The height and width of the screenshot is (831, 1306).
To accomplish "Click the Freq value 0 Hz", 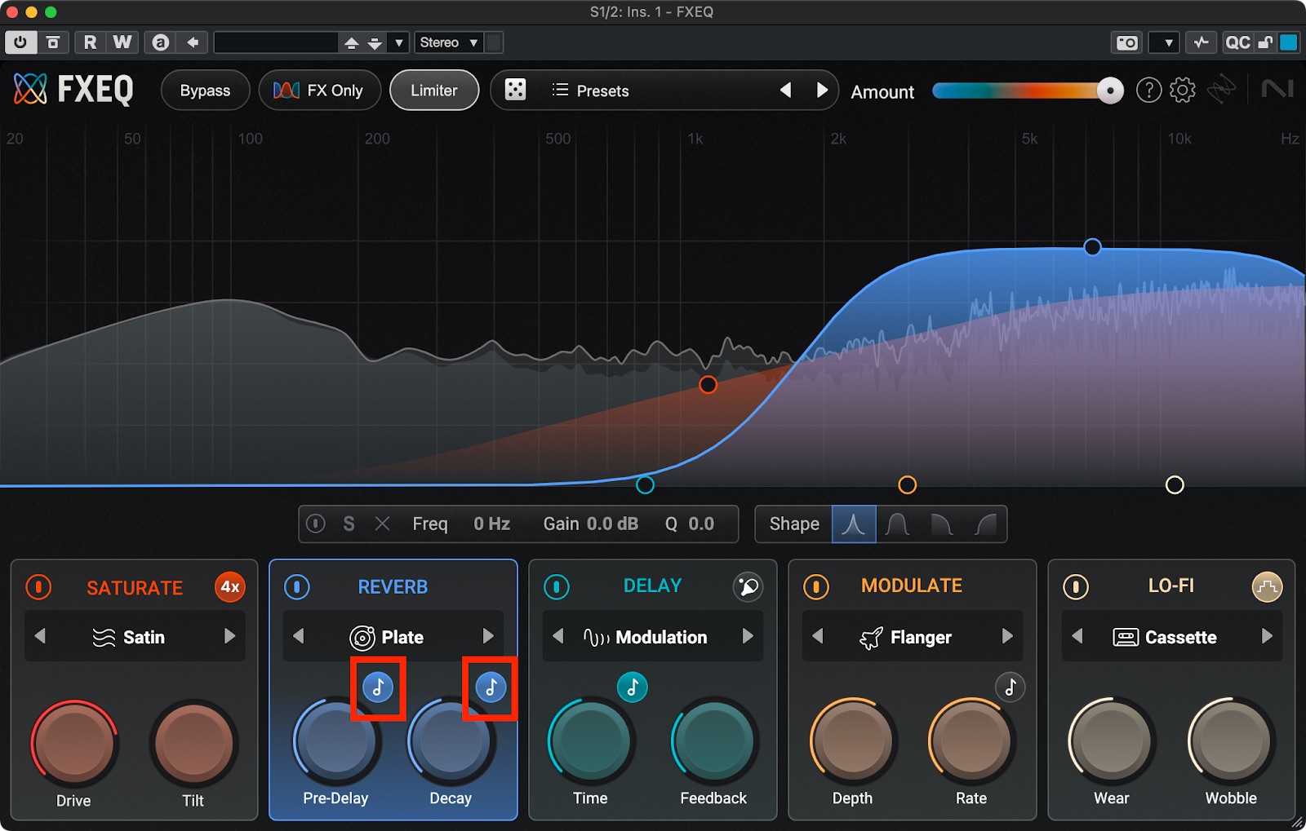I will 492,524.
